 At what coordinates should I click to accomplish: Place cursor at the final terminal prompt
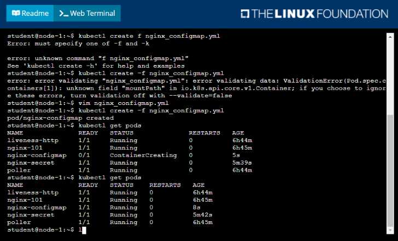[x=80, y=230]
